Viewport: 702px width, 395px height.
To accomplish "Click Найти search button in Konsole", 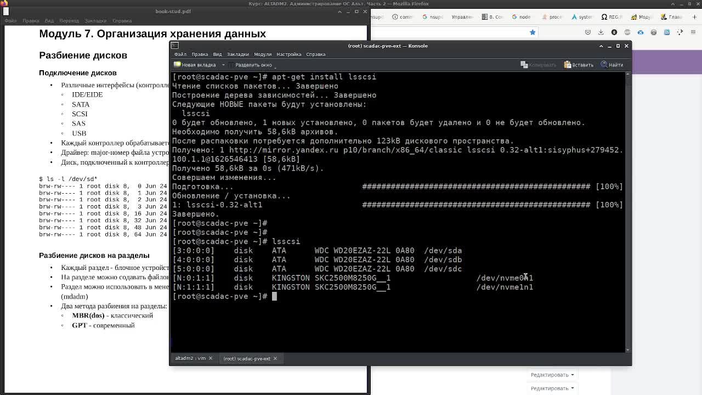I will click(612, 65).
